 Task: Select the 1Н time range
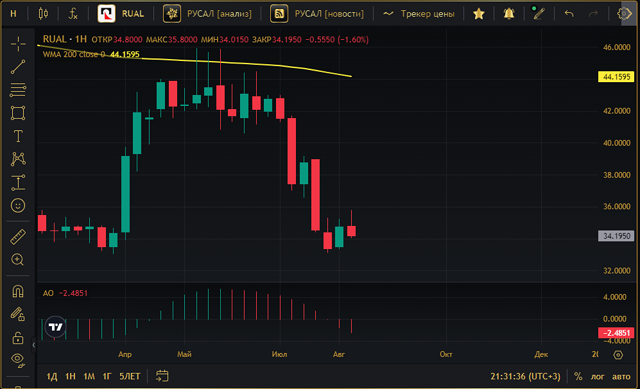click(x=70, y=376)
